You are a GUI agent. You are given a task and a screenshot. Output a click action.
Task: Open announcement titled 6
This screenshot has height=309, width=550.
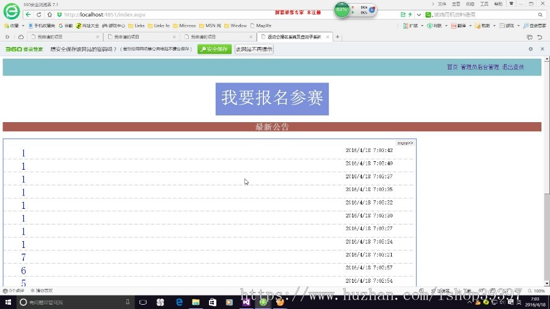[x=23, y=271]
